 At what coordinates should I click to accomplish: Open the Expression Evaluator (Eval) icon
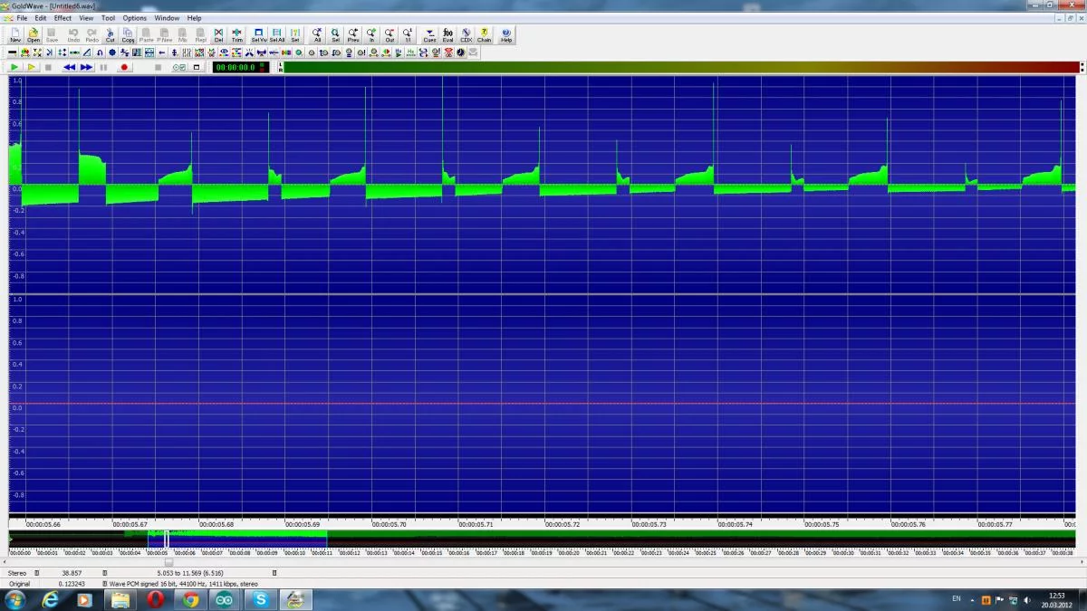447,35
